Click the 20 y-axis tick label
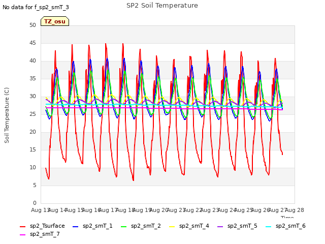 pos(32,132)
